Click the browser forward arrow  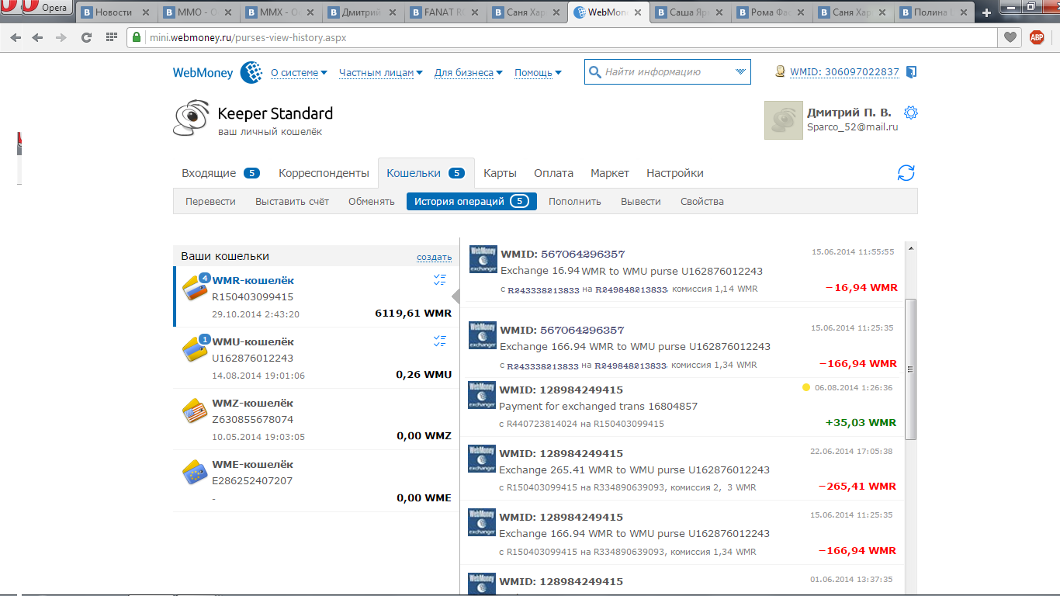point(61,37)
